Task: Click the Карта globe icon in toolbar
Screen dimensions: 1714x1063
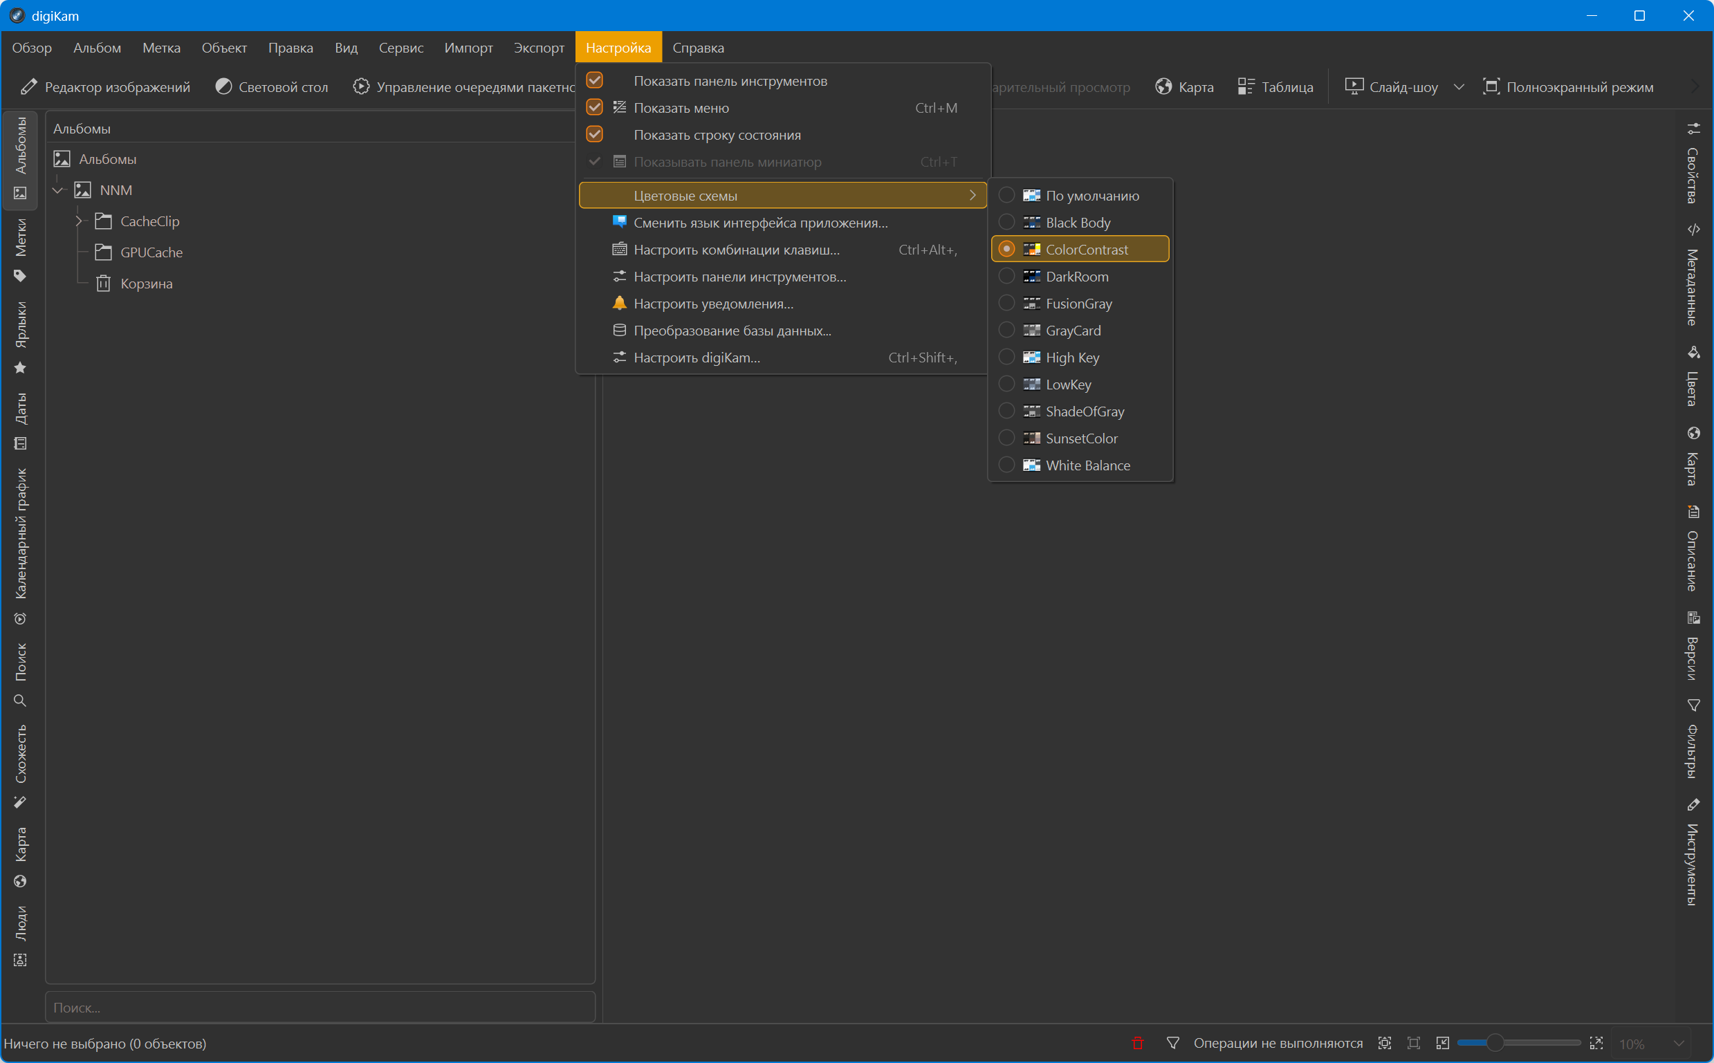Action: [1163, 86]
